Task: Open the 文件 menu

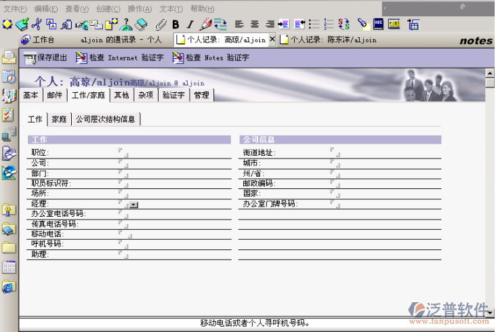Action: 15,9
